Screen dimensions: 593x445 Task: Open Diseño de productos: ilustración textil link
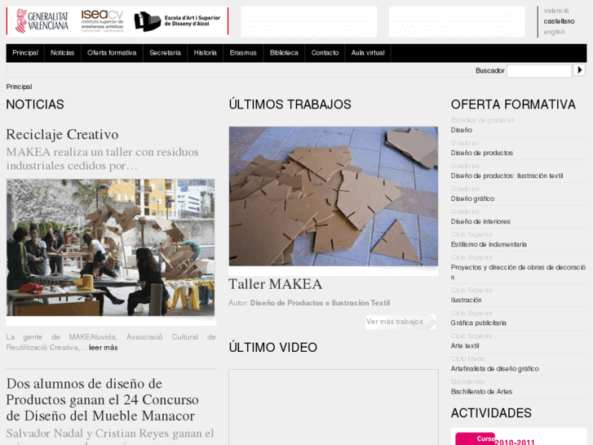point(507,176)
